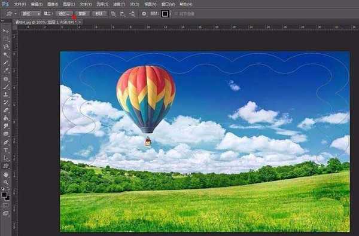Viewport: 359px width, 236px height.
Task: Select the Zoom tool in toolbox
Action: (6, 182)
